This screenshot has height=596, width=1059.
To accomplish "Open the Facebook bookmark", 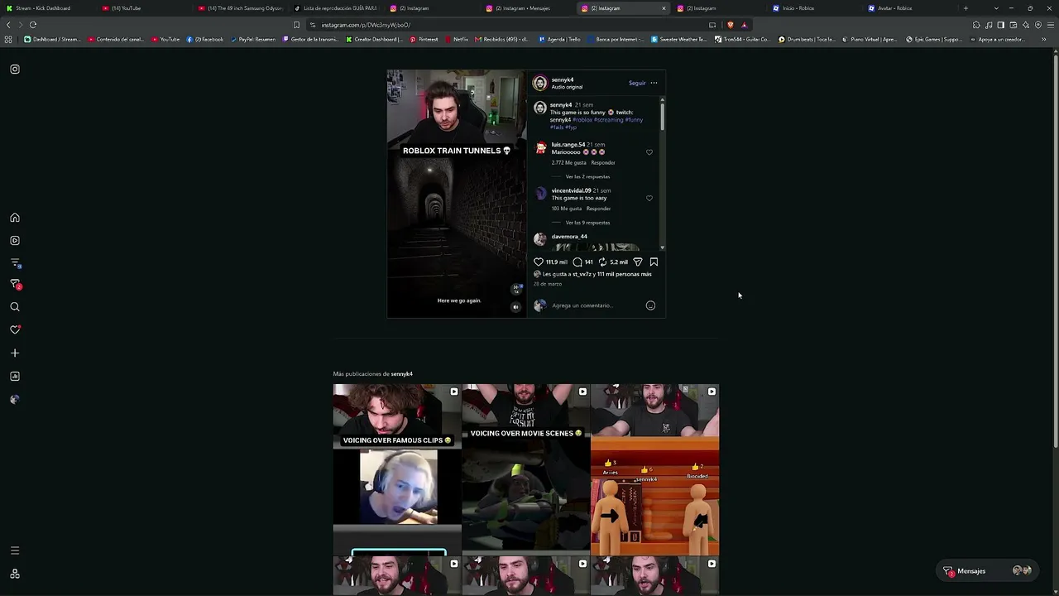I will [205, 39].
